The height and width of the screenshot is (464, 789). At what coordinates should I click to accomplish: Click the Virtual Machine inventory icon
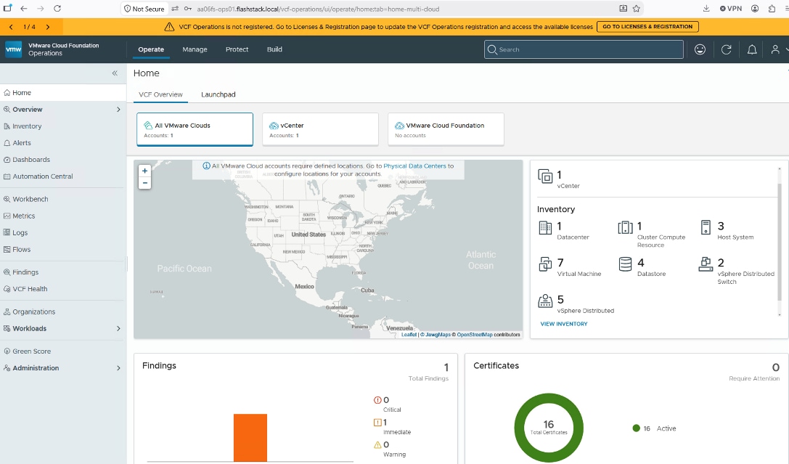(x=545, y=264)
